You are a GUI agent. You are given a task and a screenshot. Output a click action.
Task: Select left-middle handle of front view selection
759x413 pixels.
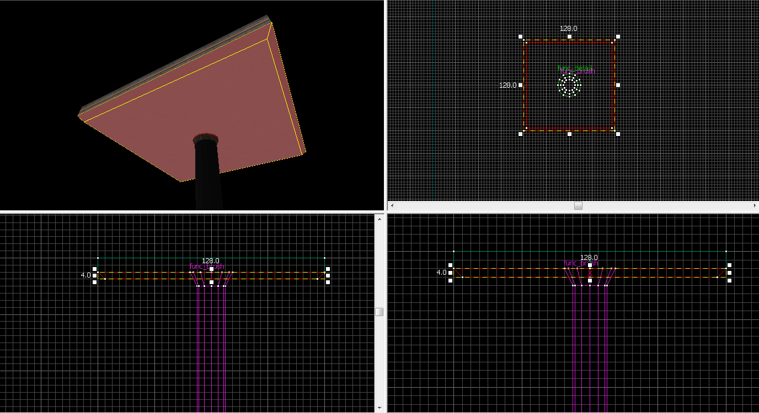coord(95,275)
